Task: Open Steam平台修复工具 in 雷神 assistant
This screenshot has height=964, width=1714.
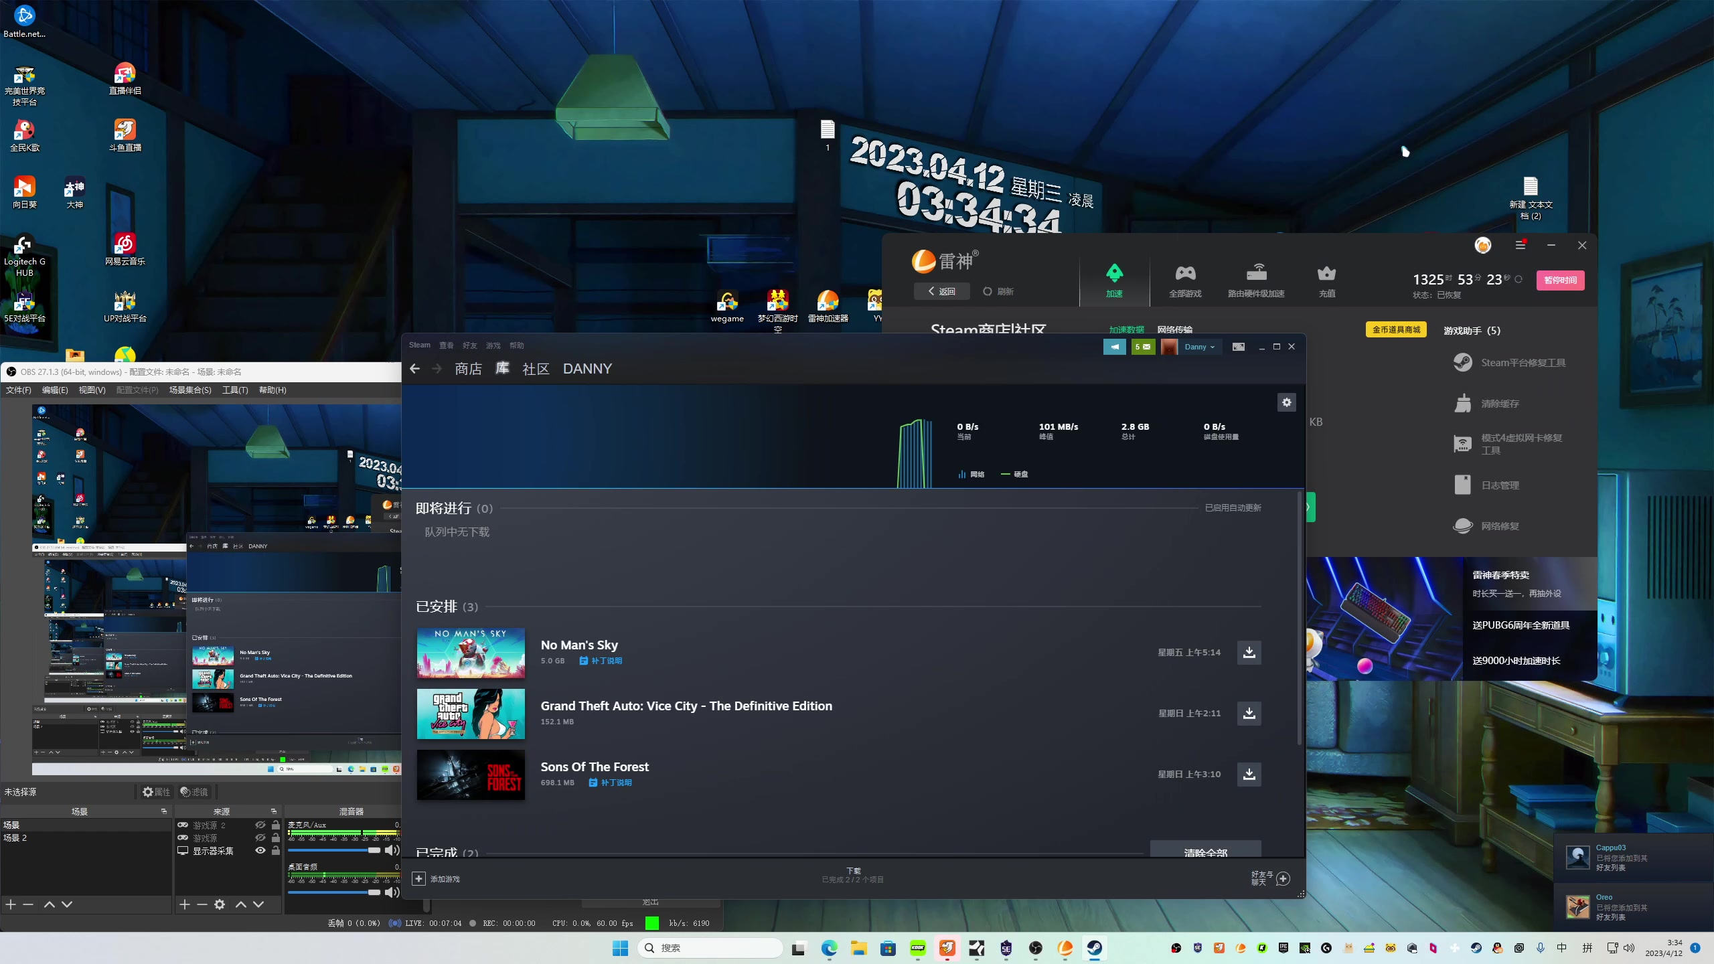Action: coord(1510,362)
